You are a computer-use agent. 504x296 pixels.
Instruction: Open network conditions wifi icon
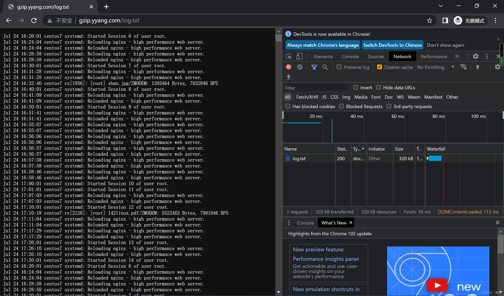pos(463,67)
